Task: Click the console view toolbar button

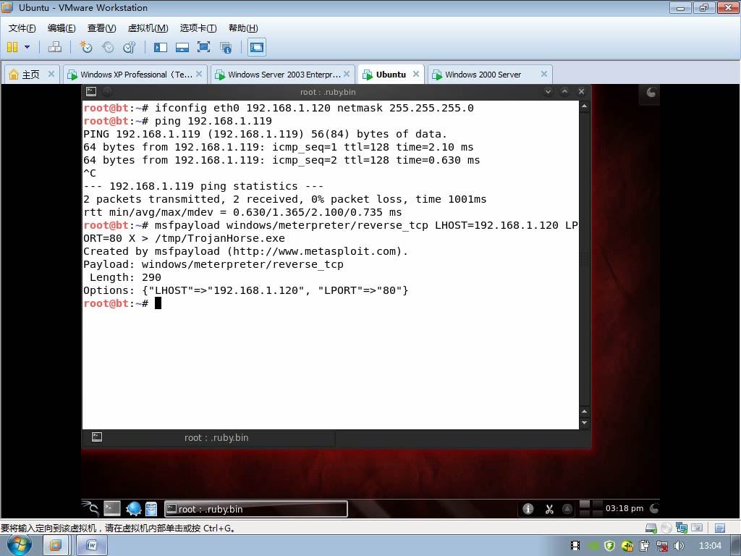Action: pyautogui.click(x=257, y=47)
